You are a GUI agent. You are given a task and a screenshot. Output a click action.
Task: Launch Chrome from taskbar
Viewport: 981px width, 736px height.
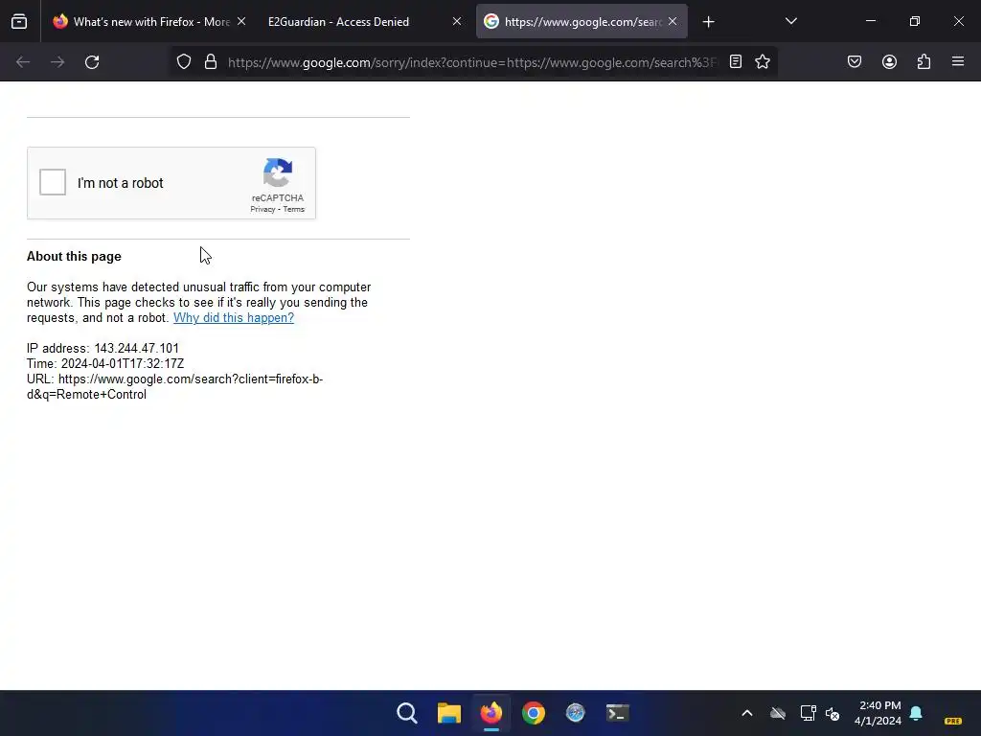[x=533, y=713]
